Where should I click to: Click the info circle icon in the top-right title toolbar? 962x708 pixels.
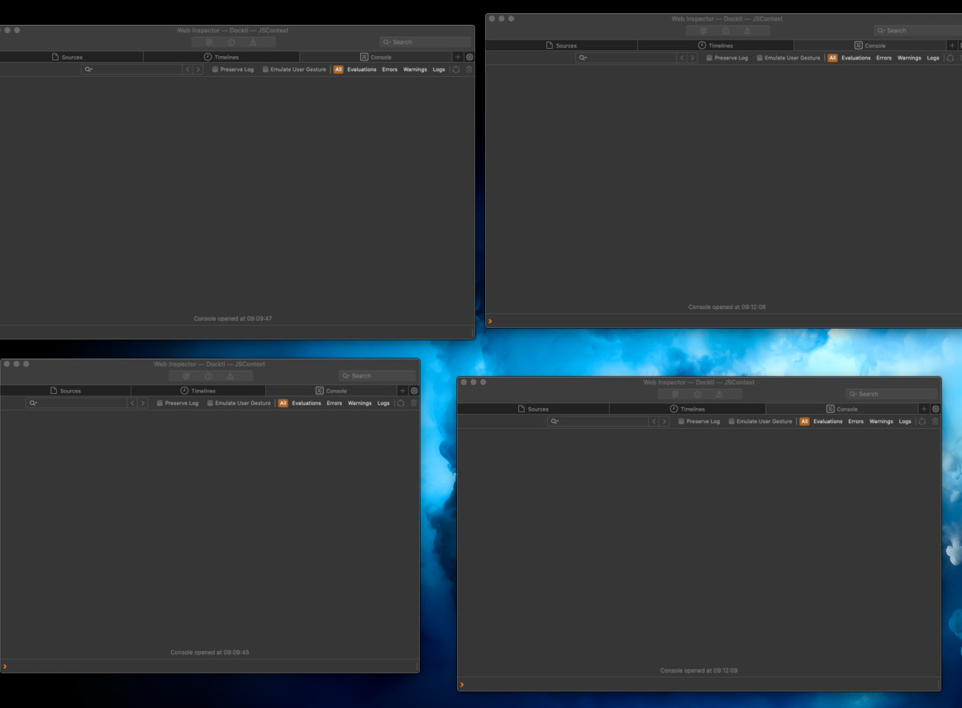click(x=725, y=30)
